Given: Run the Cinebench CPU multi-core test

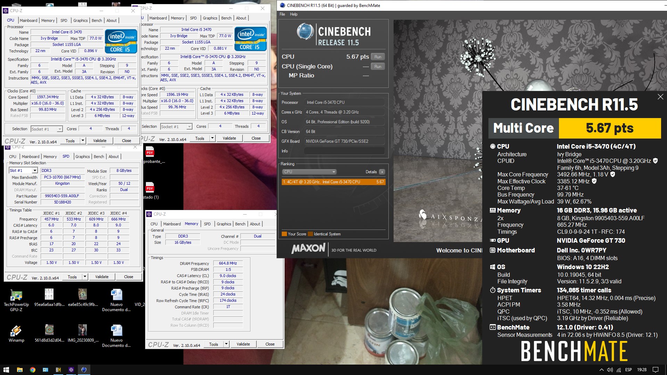Looking at the screenshot, I should pyautogui.click(x=378, y=57).
